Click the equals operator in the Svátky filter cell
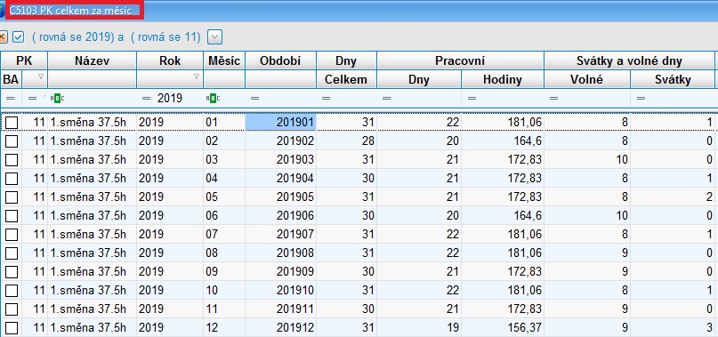 pos(641,98)
